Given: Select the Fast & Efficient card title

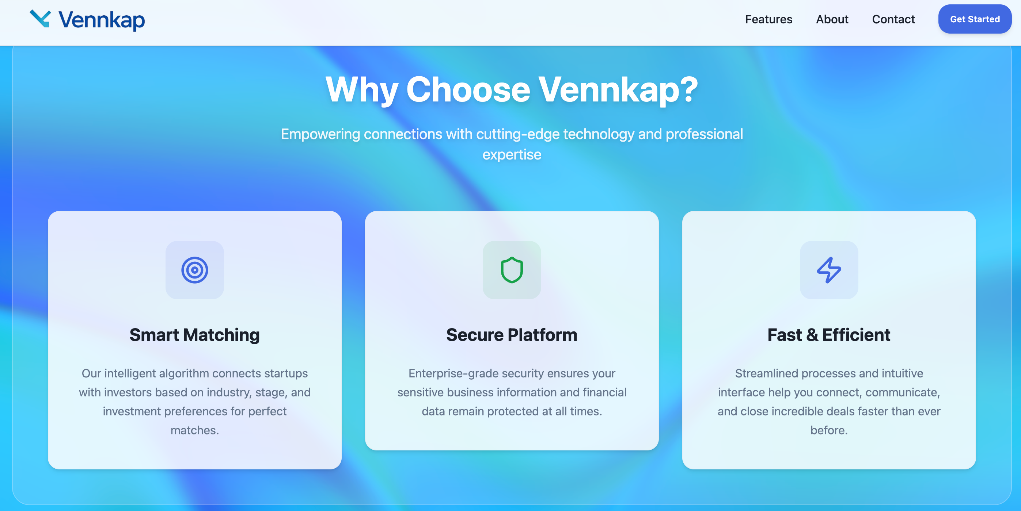Looking at the screenshot, I should (x=829, y=335).
